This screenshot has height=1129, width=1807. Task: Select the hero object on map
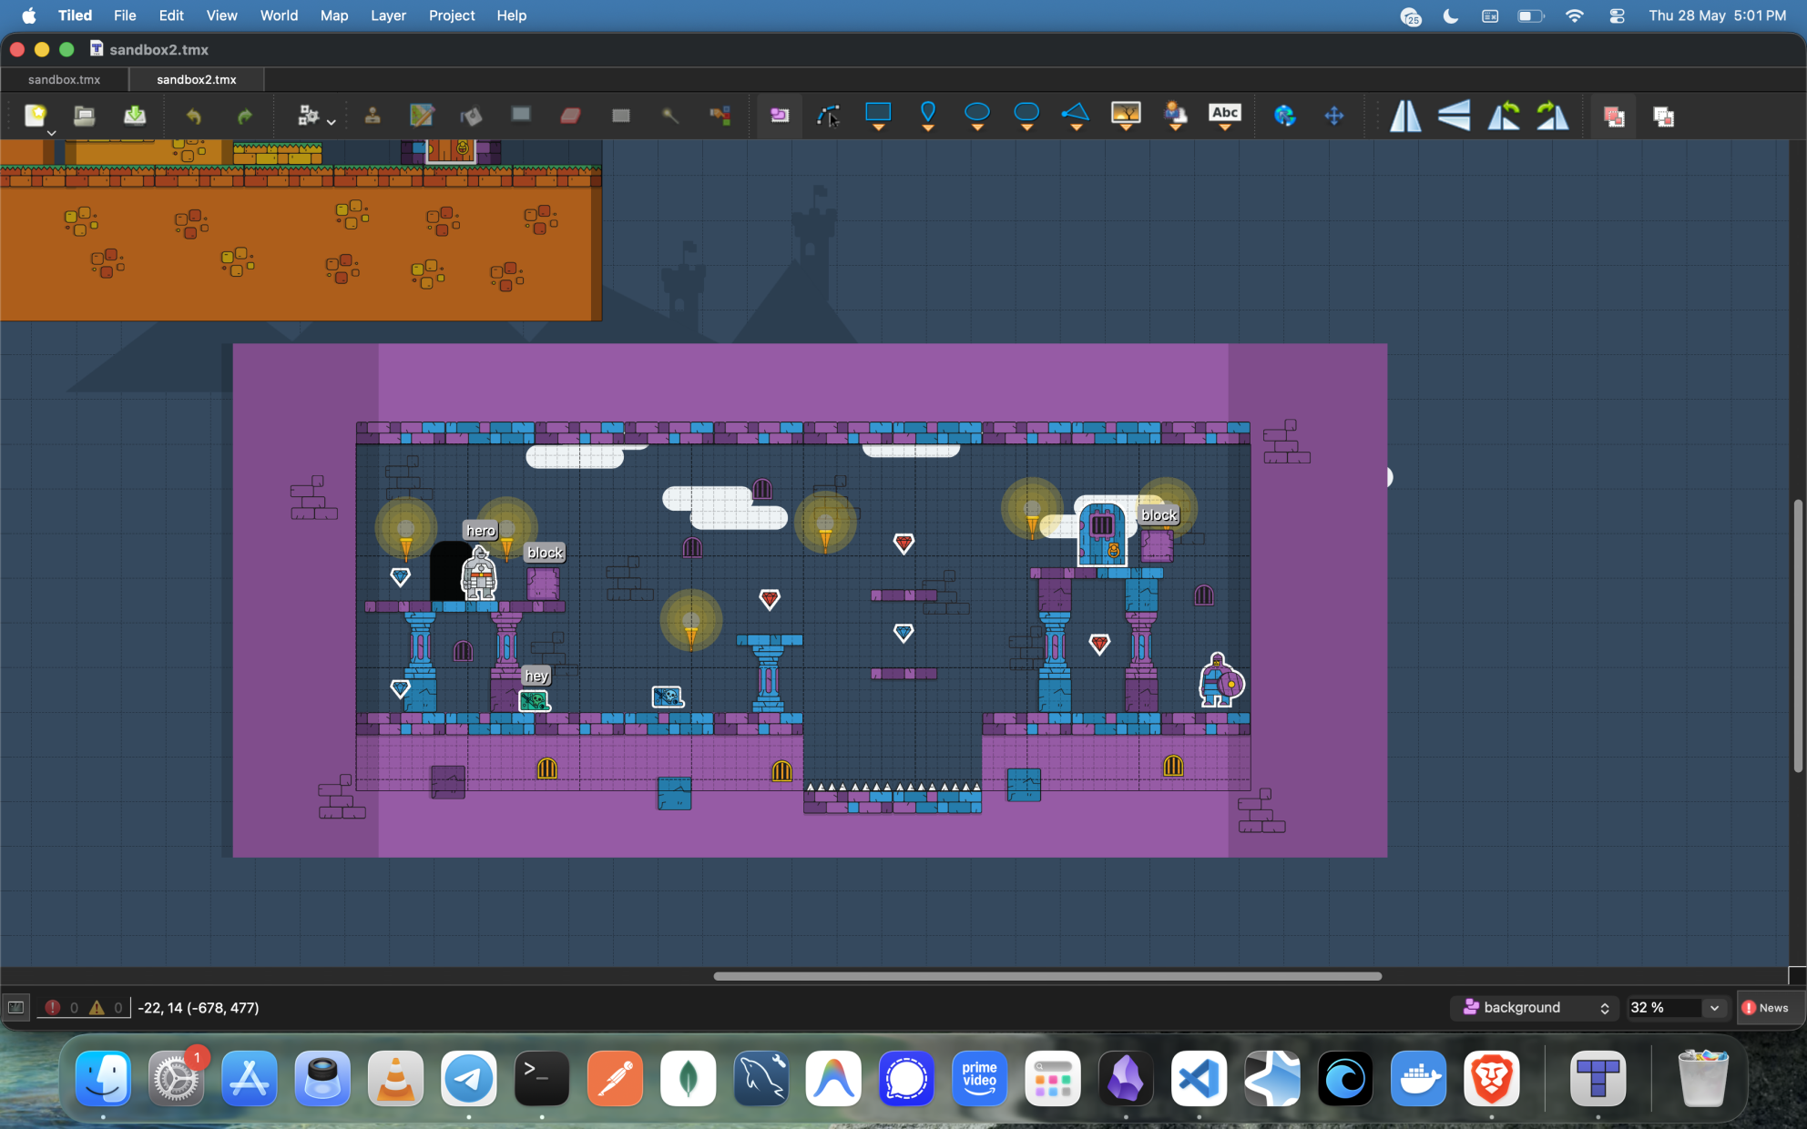click(479, 575)
